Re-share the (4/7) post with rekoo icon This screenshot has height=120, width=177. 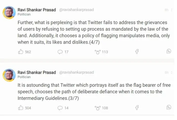97,52
